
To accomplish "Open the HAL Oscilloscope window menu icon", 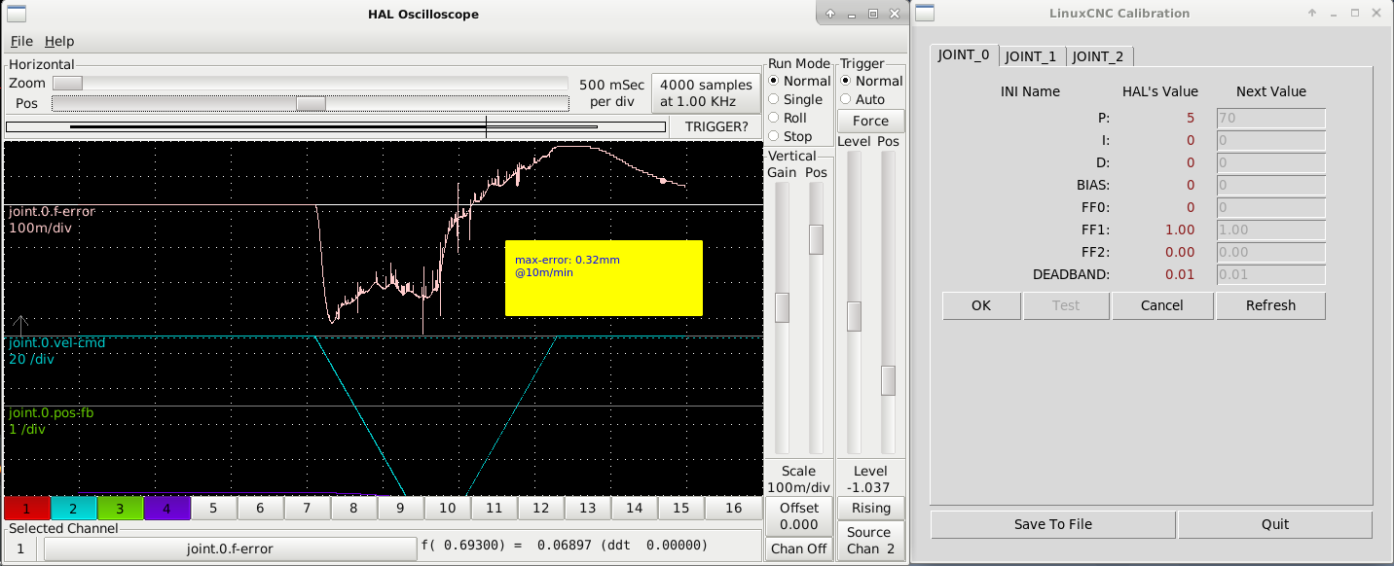I will click(17, 14).
